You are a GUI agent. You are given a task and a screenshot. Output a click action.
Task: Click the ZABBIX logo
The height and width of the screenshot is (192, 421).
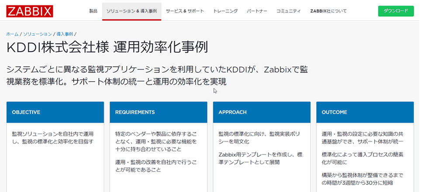click(x=30, y=11)
